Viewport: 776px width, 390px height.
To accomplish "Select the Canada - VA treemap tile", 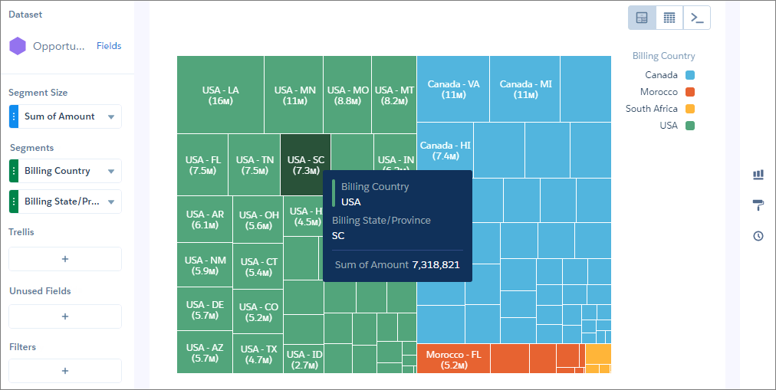I will tap(453, 89).
